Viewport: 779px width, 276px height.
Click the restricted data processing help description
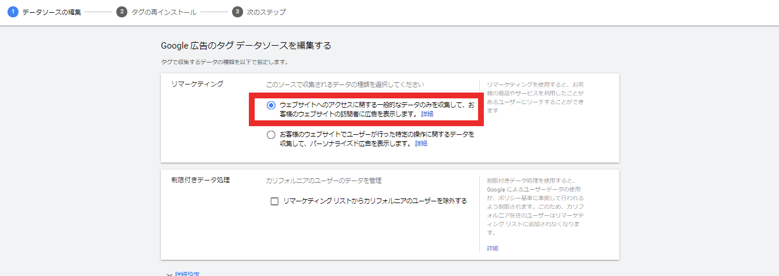(x=536, y=206)
